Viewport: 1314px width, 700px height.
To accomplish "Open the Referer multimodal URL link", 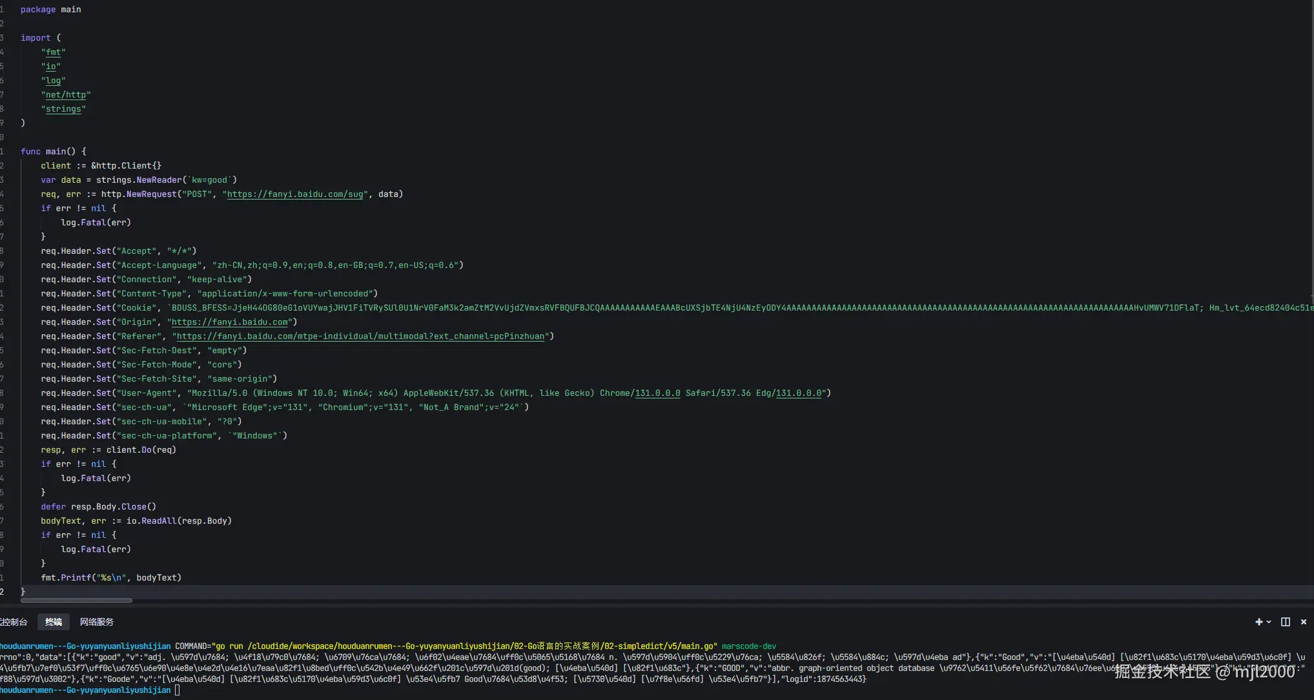I will (x=360, y=336).
